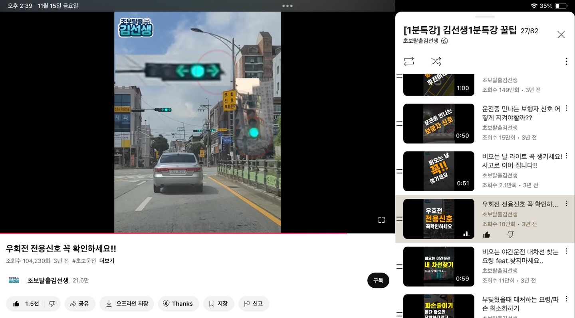Like the video with 1.5천 likes
The width and height of the screenshot is (575, 318).
pos(26,304)
